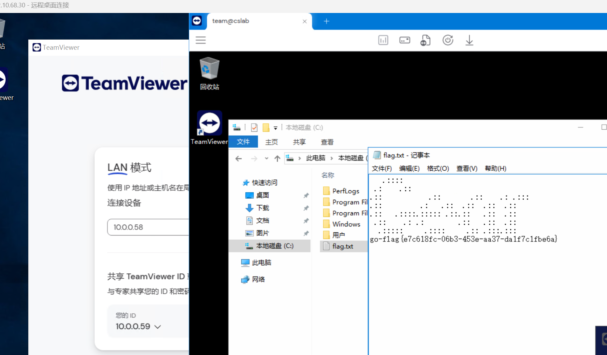Viewport: 607px width, 355px height.
Task: Click the New Folder quick-access icon
Action: point(266,128)
